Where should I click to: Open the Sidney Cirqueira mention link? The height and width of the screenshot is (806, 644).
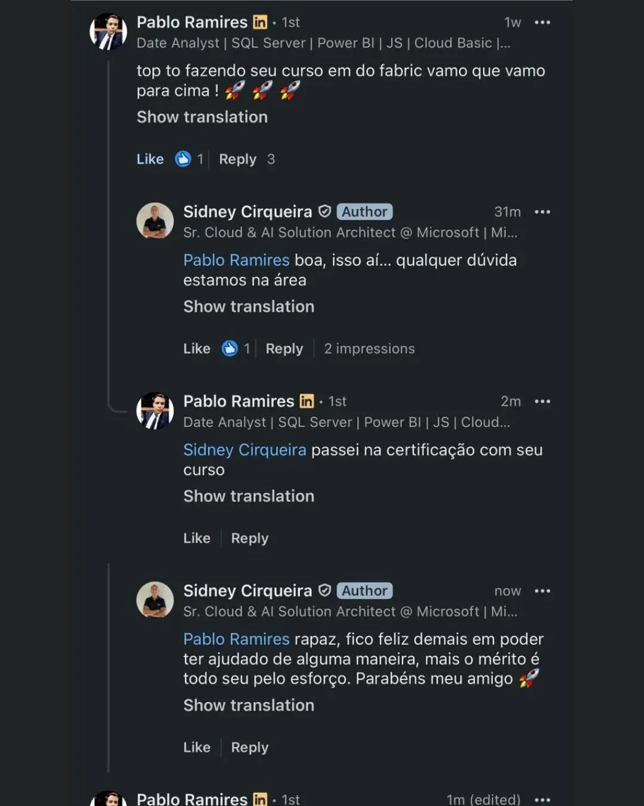click(244, 450)
